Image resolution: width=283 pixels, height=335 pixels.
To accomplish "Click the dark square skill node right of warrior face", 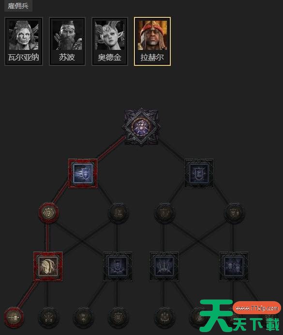I will (118, 266).
